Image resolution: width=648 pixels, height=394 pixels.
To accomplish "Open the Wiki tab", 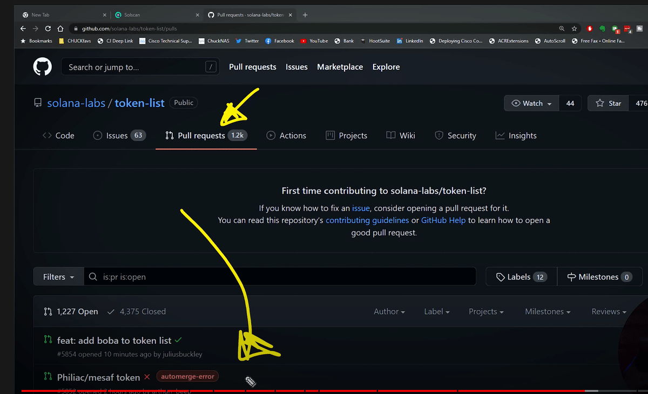I will [x=401, y=135].
